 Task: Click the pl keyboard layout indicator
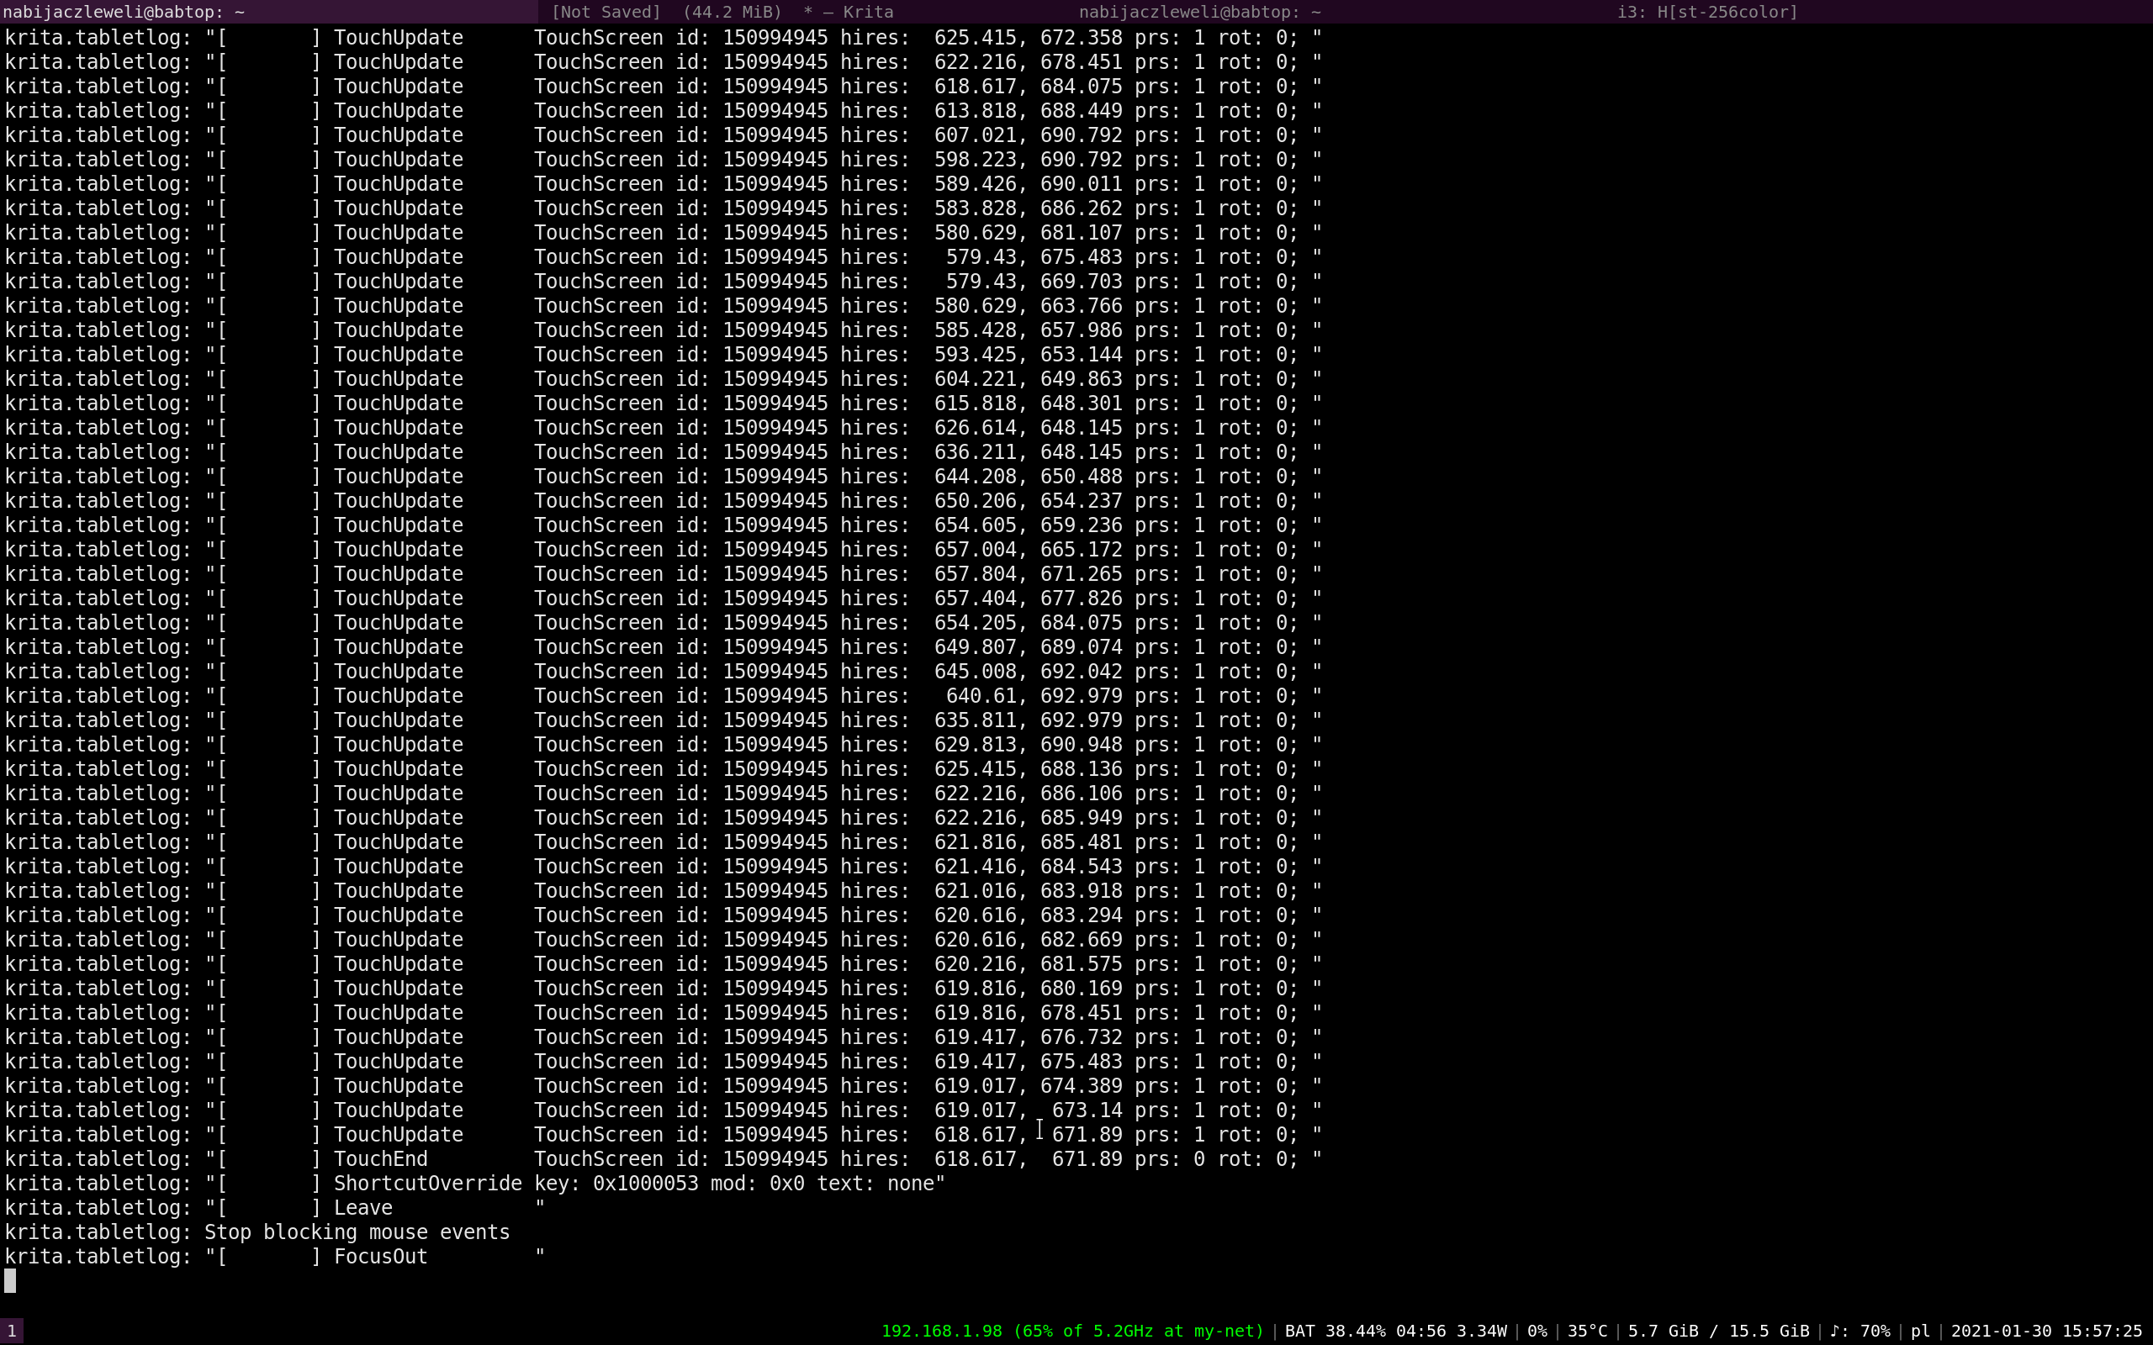(1920, 1331)
